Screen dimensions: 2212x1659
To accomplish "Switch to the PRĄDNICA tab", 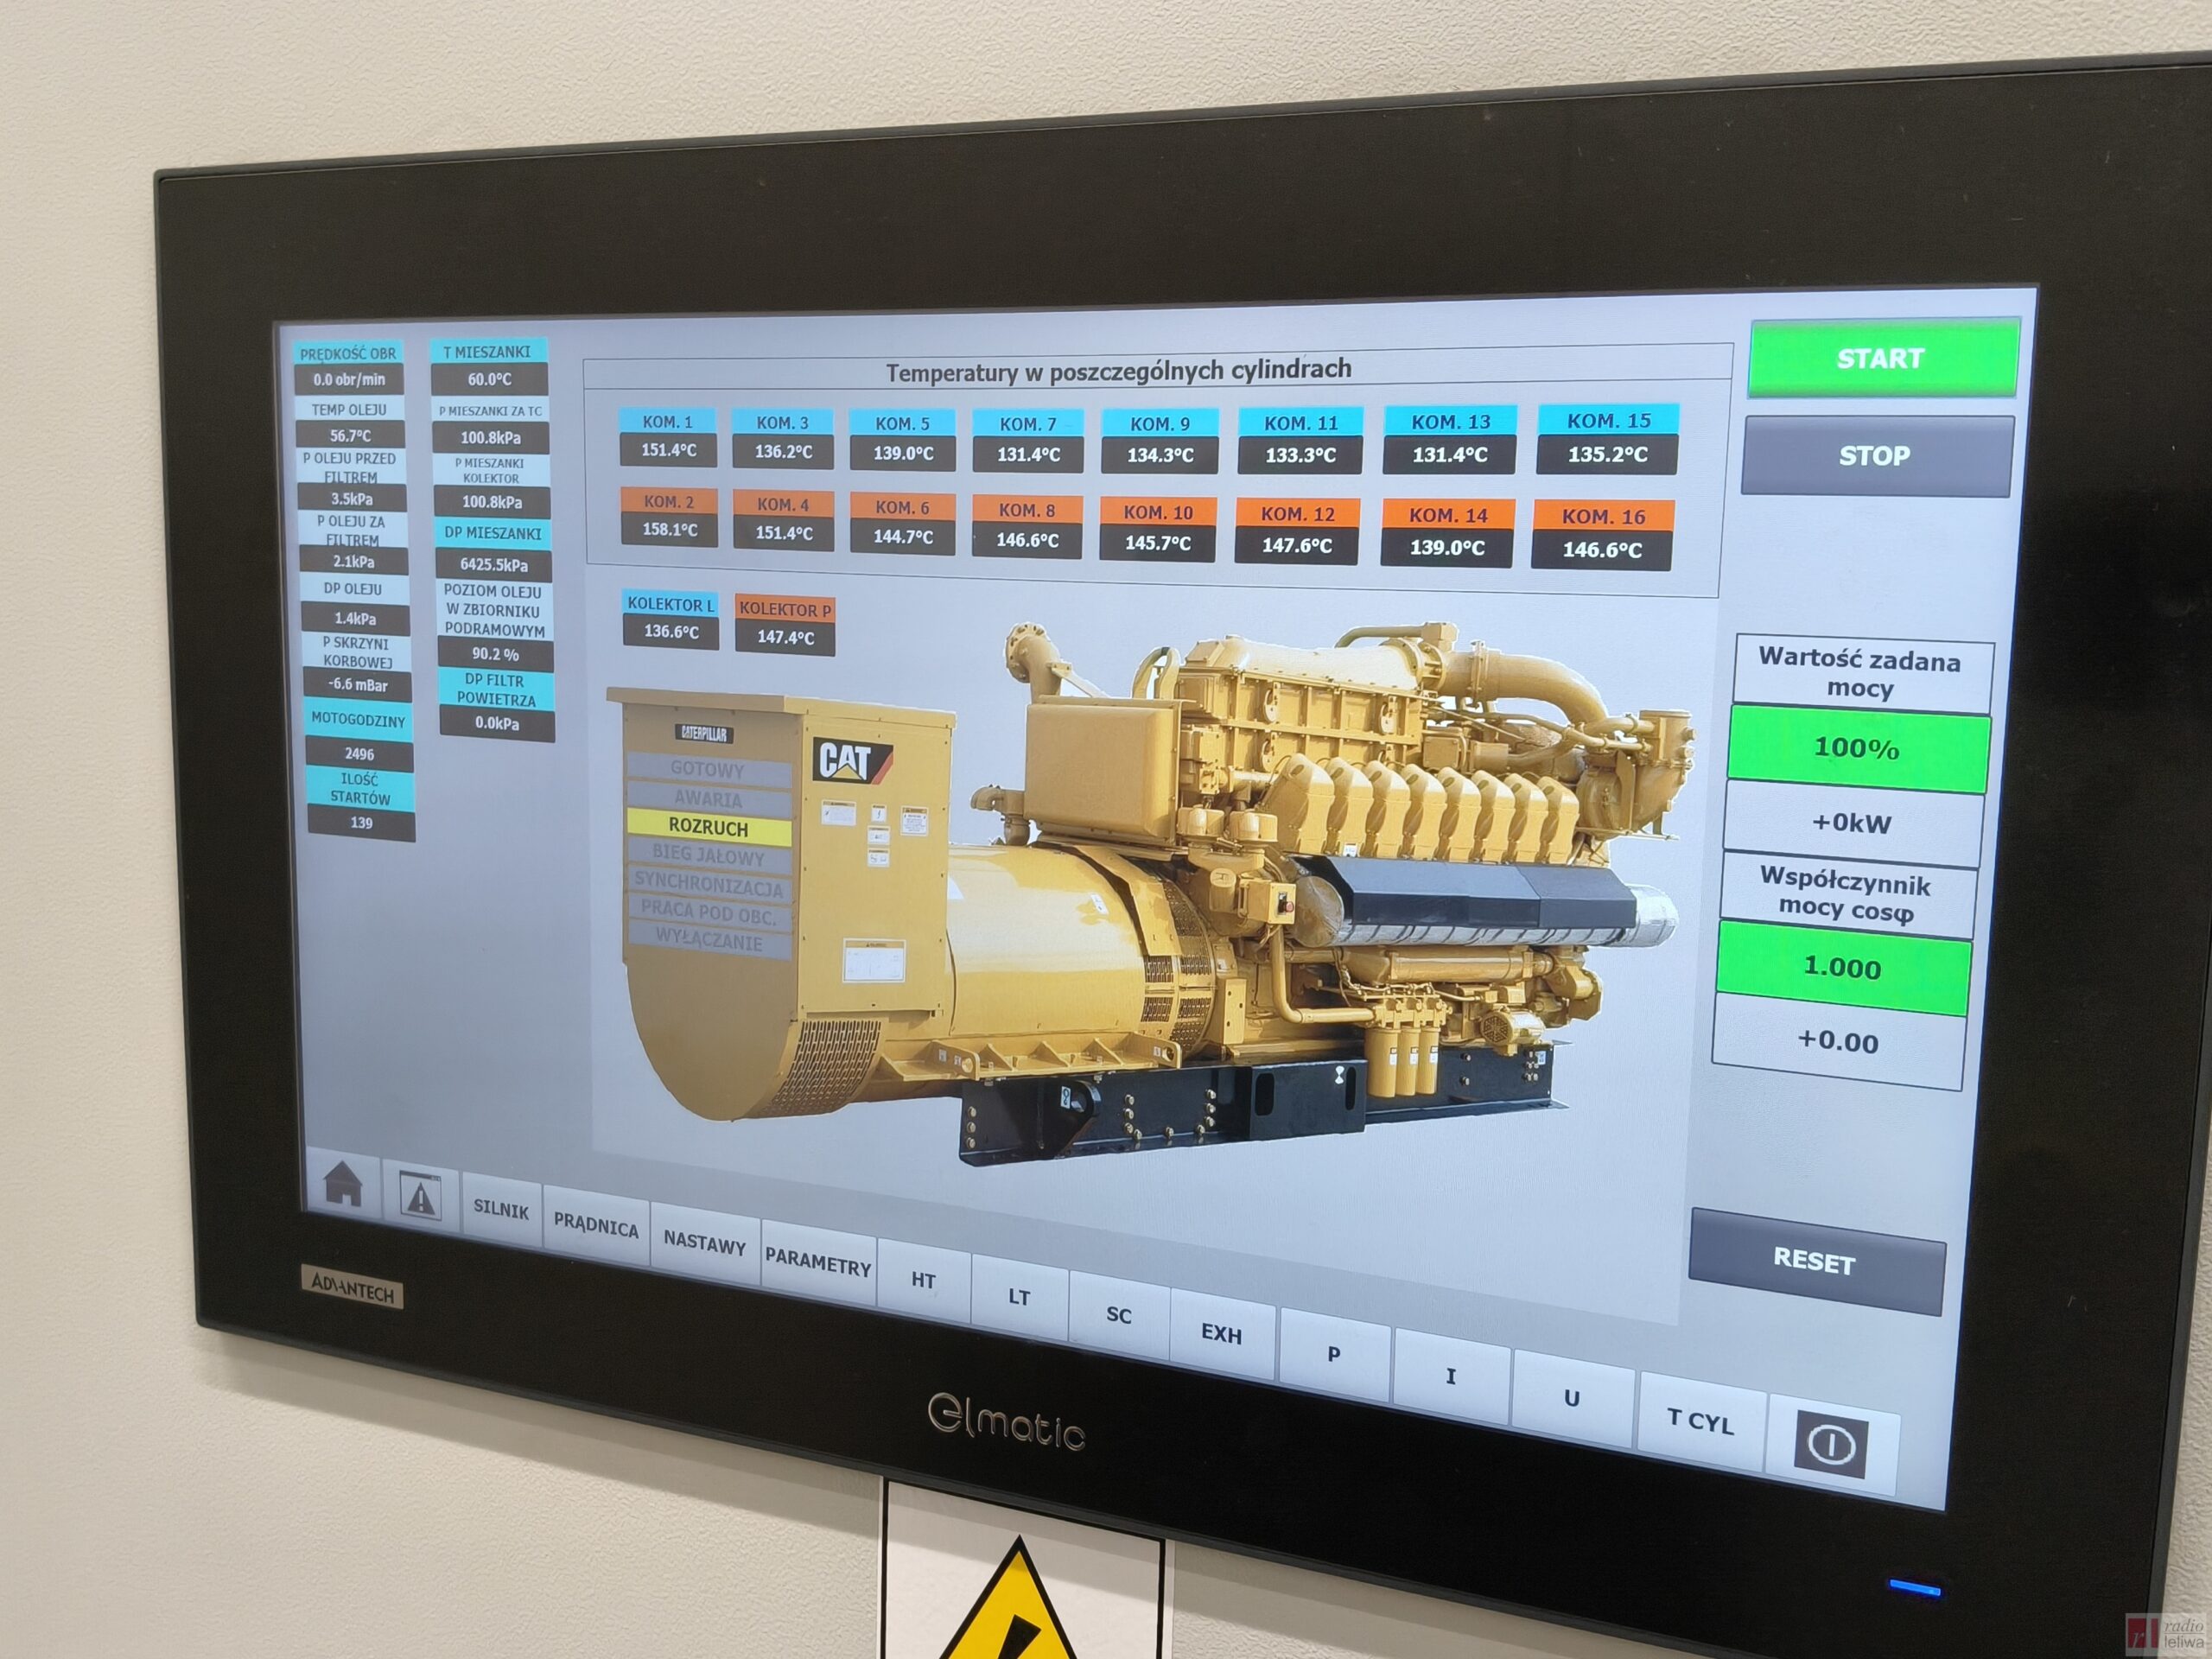I will [596, 1227].
